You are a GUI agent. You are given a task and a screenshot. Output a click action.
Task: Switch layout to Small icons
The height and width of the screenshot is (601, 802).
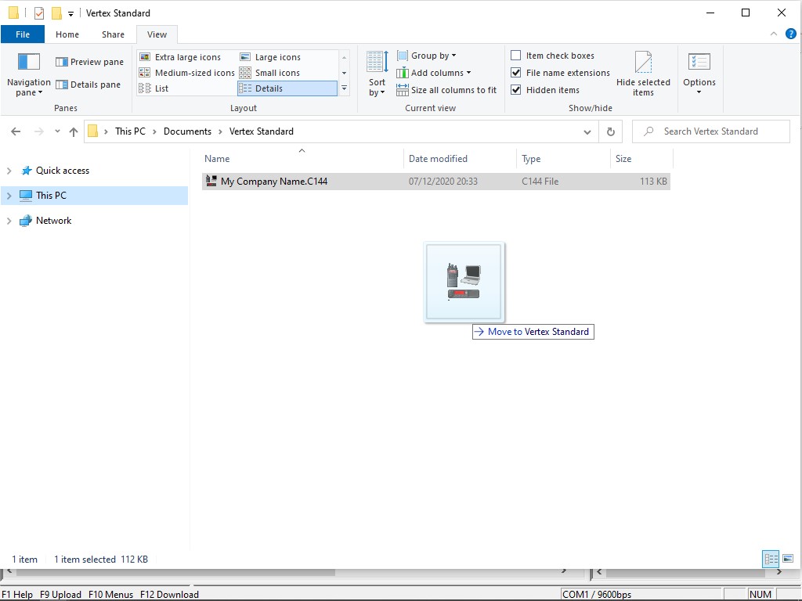pyautogui.click(x=270, y=73)
